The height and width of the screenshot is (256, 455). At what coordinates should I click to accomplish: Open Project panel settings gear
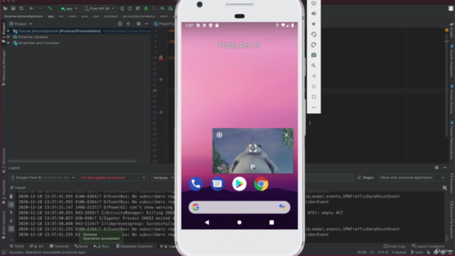pyautogui.click(x=139, y=23)
